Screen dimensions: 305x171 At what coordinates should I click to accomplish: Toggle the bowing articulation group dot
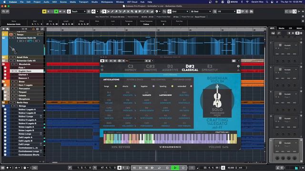(173, 86)
